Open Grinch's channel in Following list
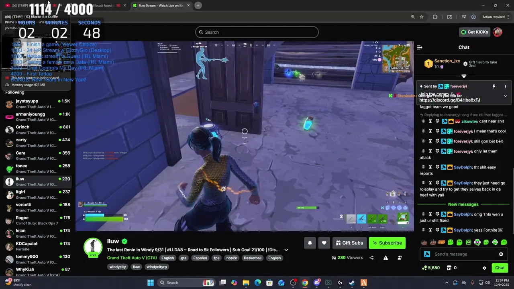 pyautogui.click(x=38, y=130)
